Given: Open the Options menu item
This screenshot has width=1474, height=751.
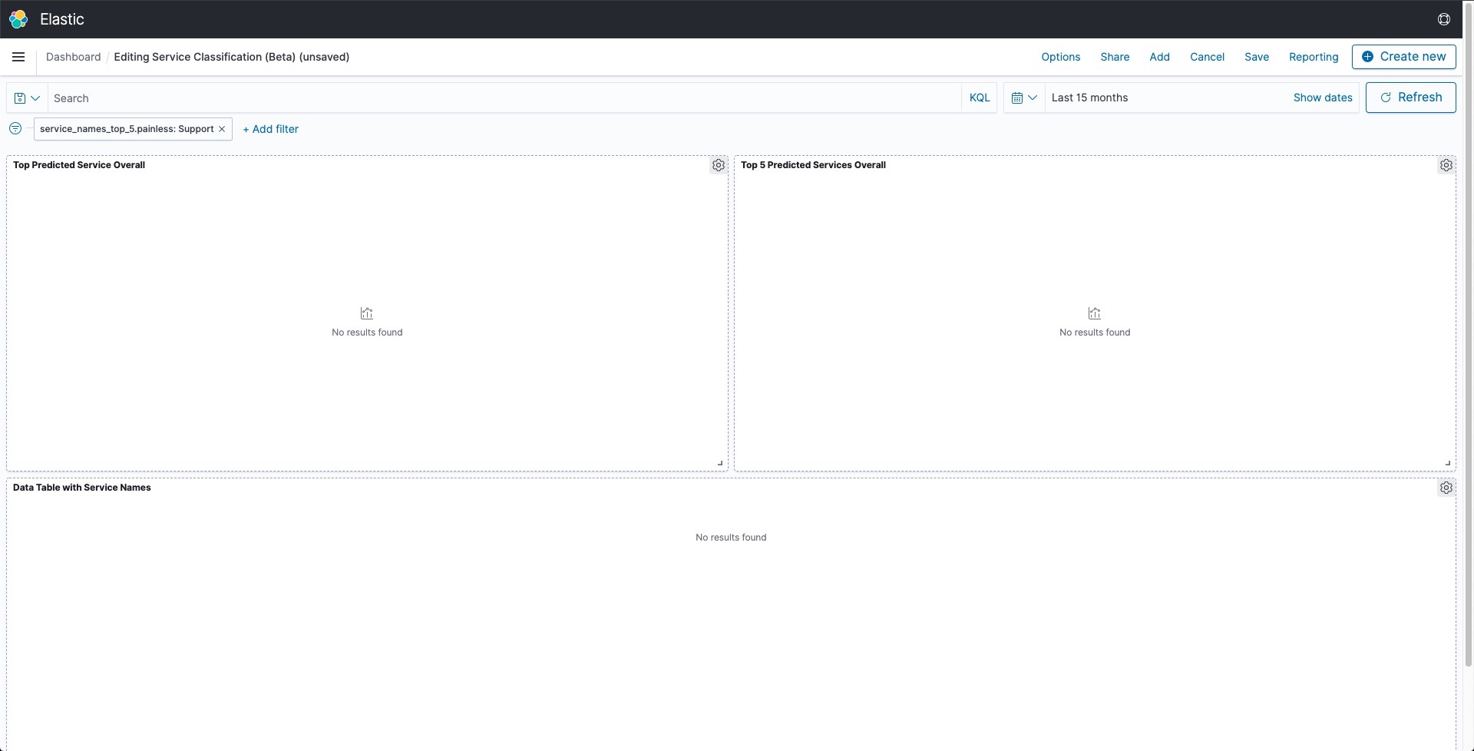Looking at the screenshot, I should [x=1060, y=57].
